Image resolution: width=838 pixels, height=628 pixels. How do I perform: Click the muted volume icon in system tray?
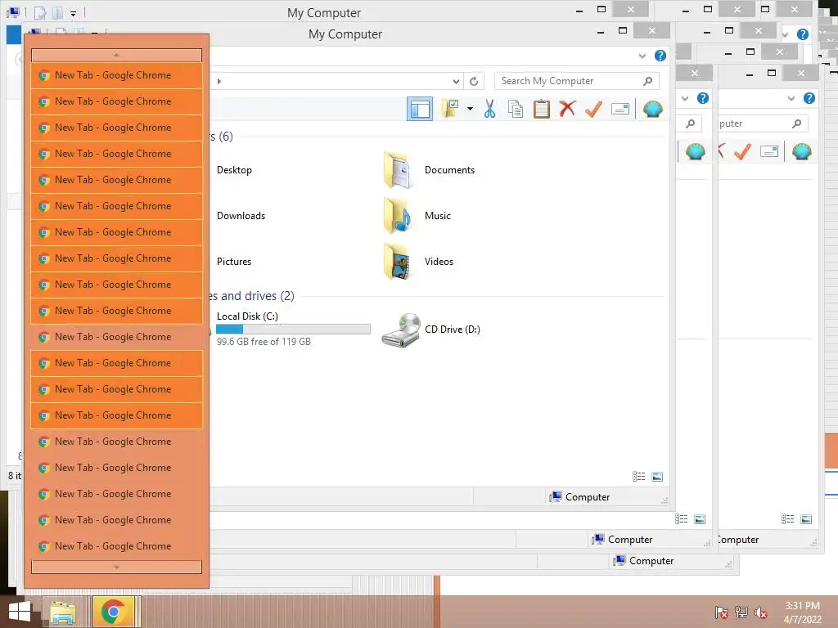(761, 612)
